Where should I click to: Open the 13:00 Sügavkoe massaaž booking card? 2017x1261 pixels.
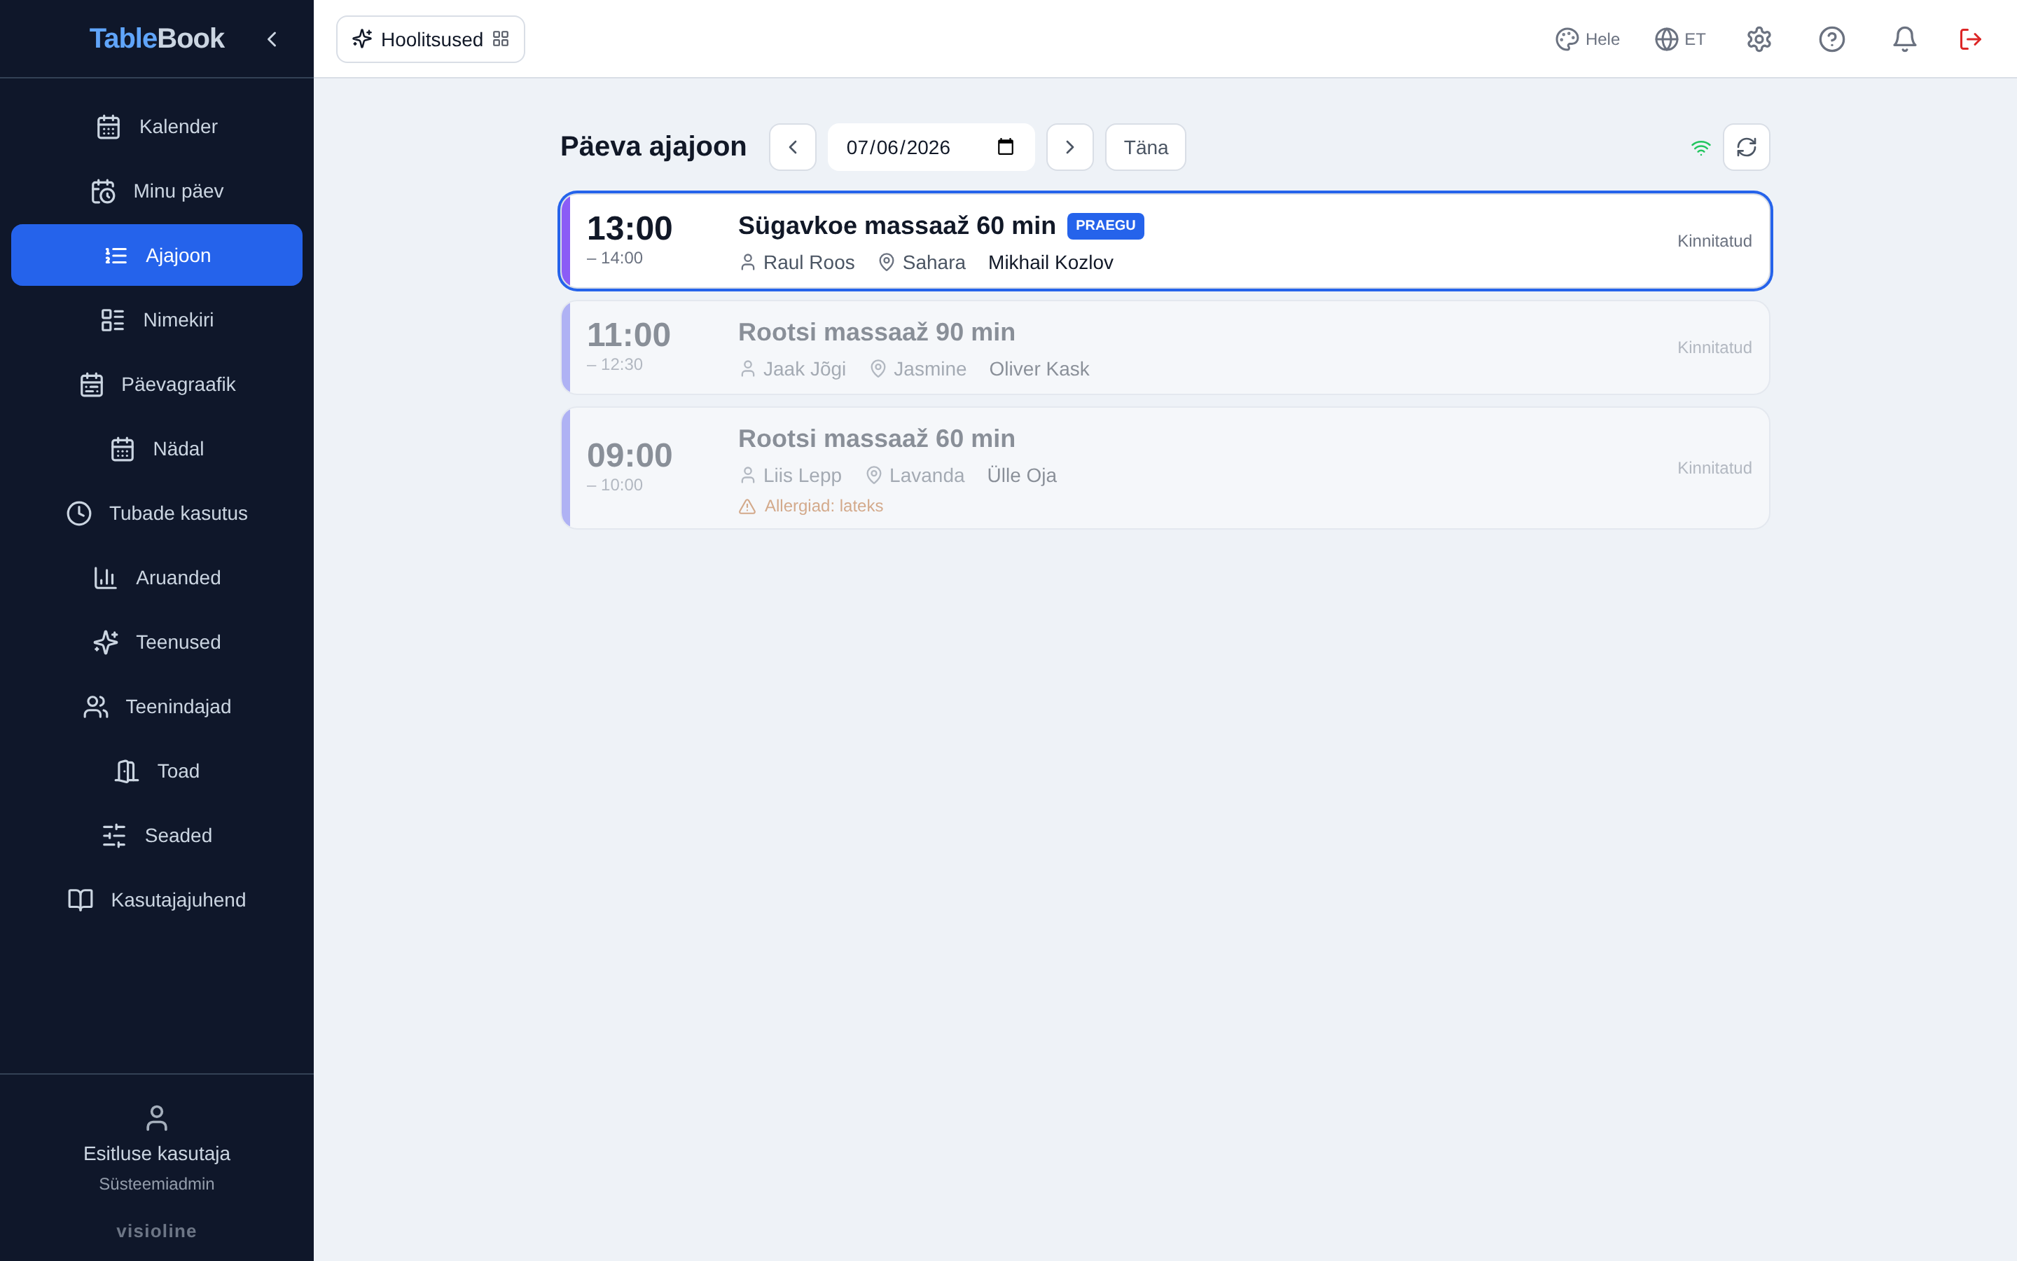click(1165, 241)
